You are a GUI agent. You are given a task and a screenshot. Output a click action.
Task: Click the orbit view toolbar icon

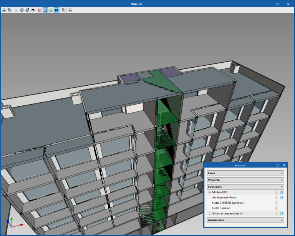33,10
